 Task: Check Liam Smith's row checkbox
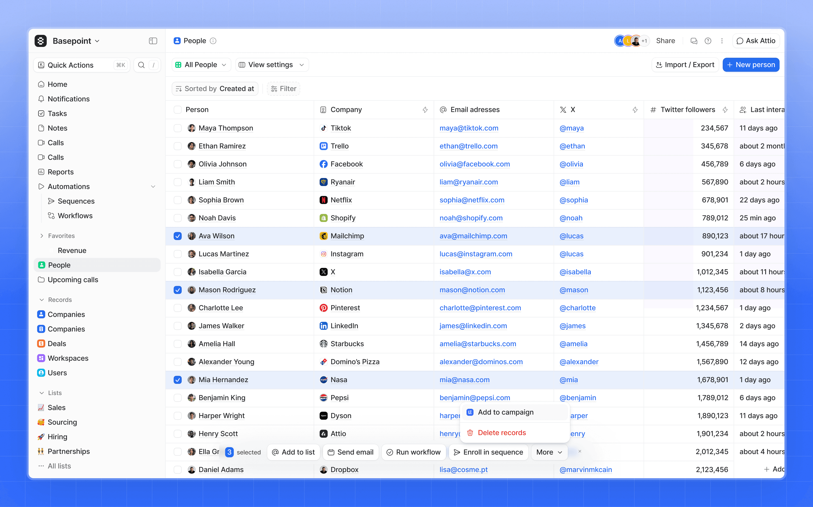(x=178, y=182)
